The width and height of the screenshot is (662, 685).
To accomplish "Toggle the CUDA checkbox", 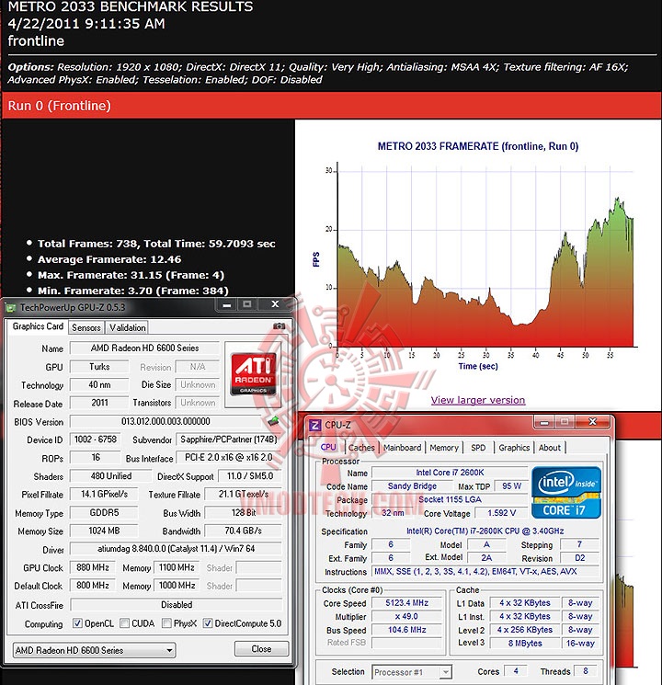I will [x=124, y=623].
